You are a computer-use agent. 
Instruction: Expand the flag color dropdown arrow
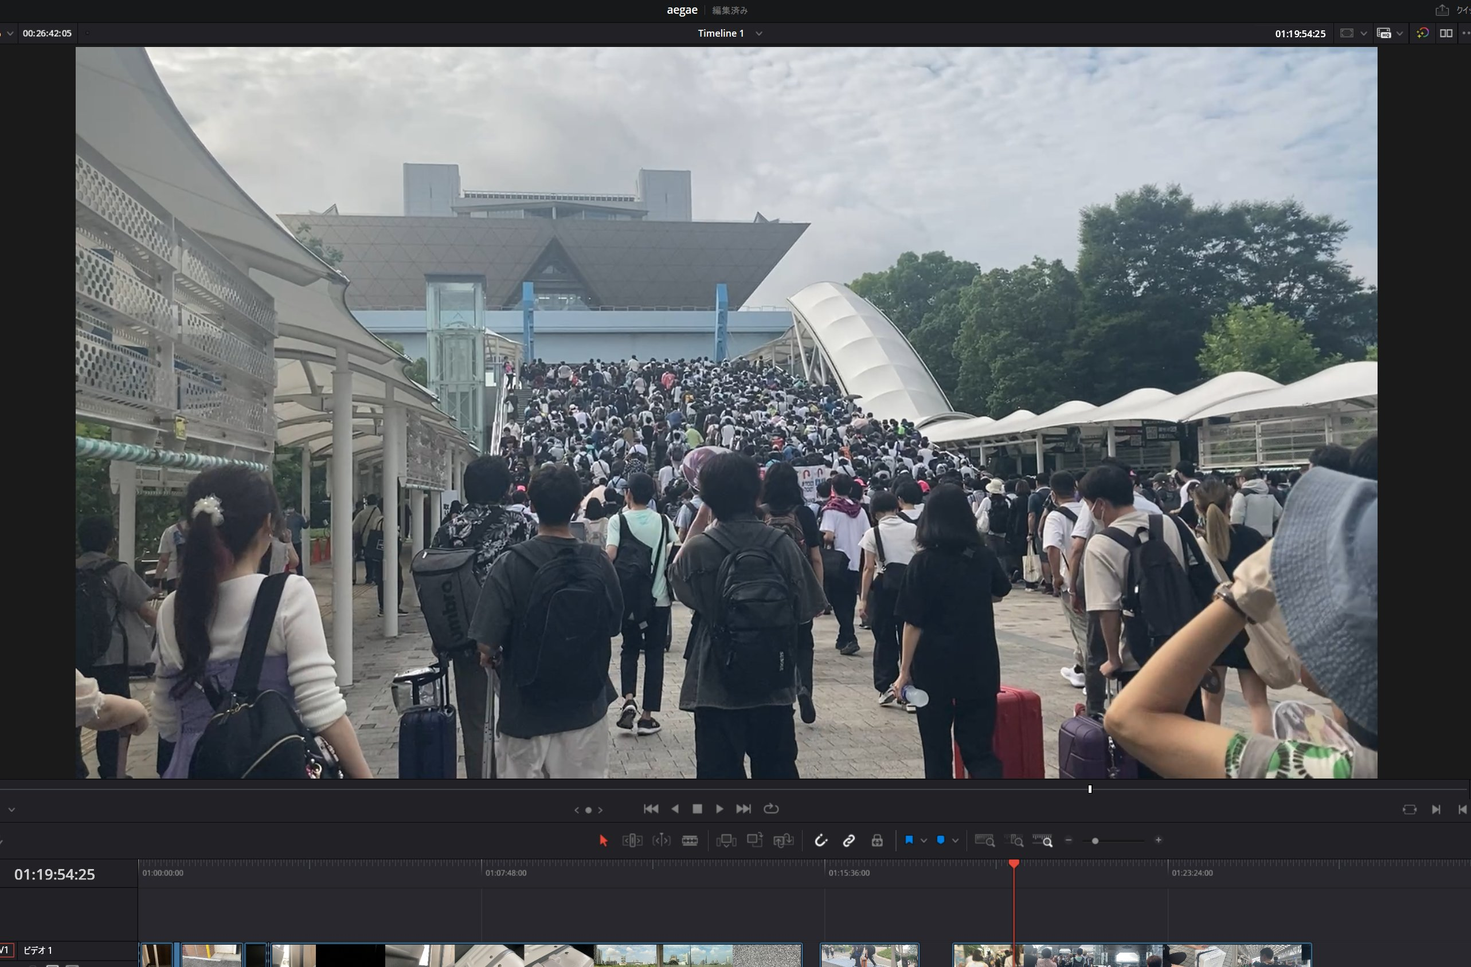pyautogui.click(x=924, y=840)
